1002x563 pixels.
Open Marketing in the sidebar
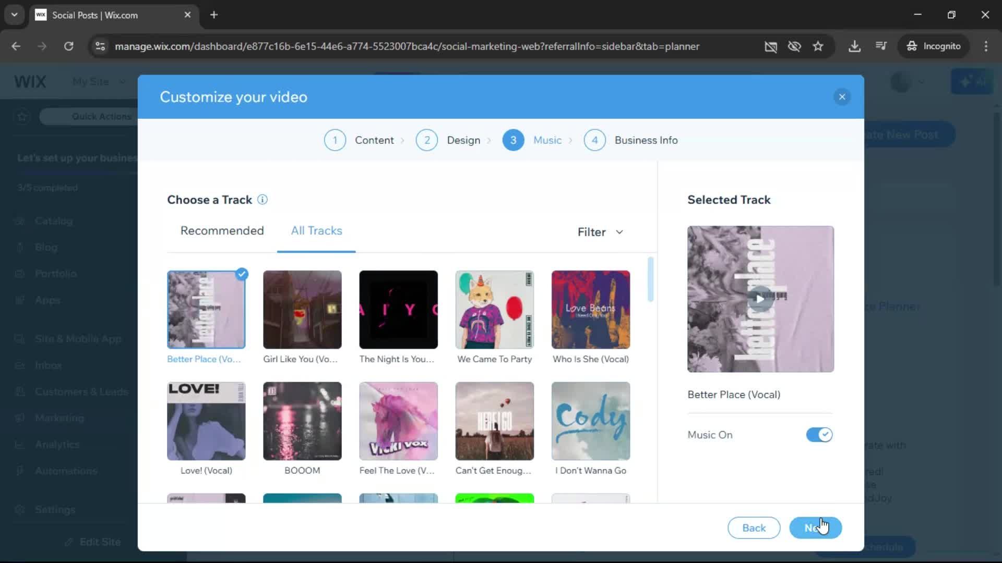point(59,418)
